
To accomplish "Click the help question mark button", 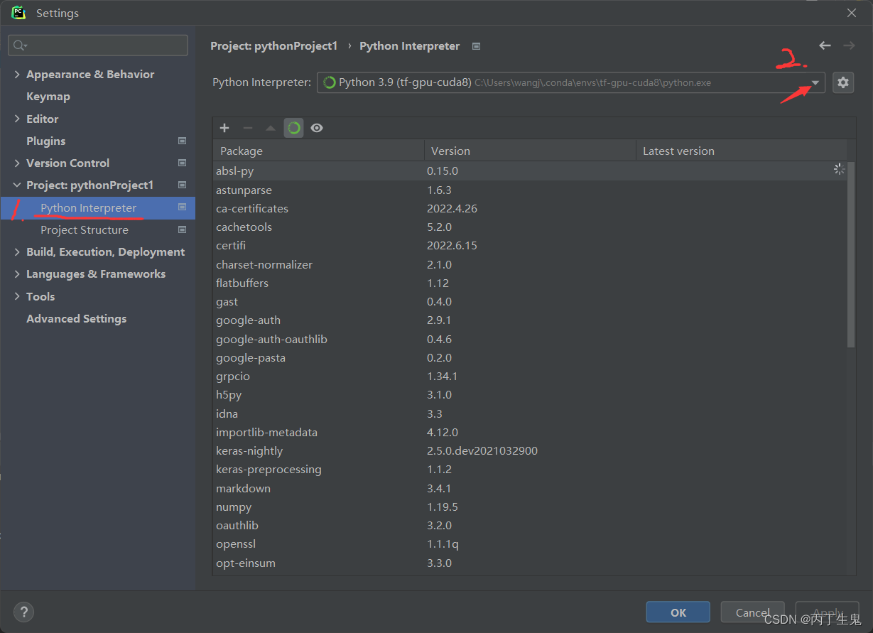I will [x=23, y=612].
